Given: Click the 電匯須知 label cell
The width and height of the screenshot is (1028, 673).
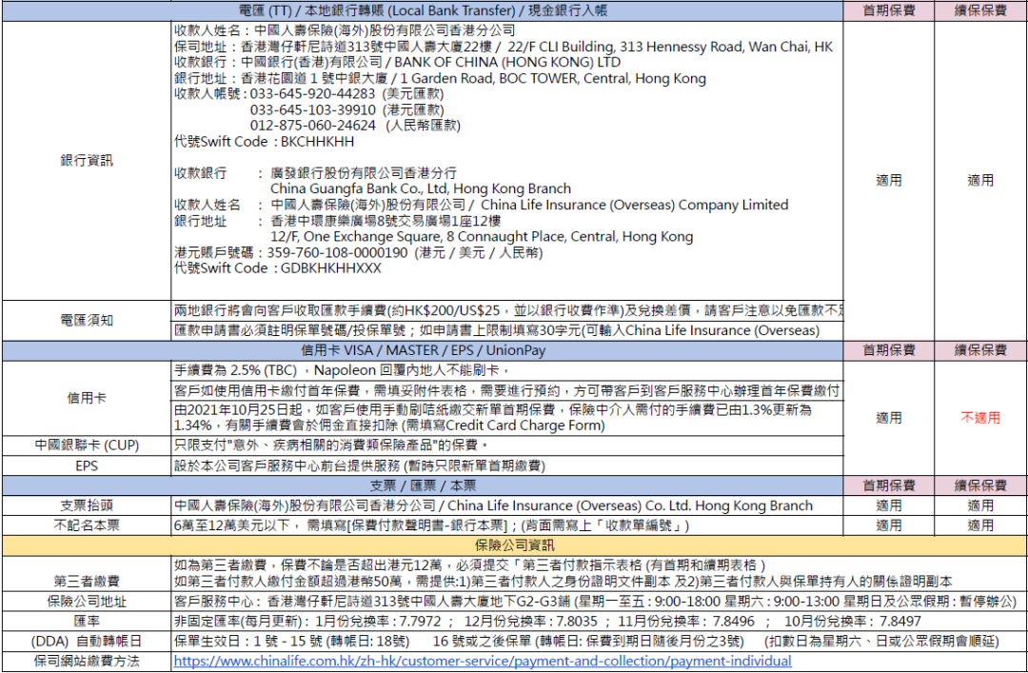Looking at the screenshot, I should pos(87,320).
